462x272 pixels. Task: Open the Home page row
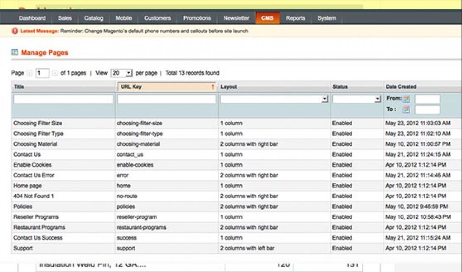pos(237,185)
